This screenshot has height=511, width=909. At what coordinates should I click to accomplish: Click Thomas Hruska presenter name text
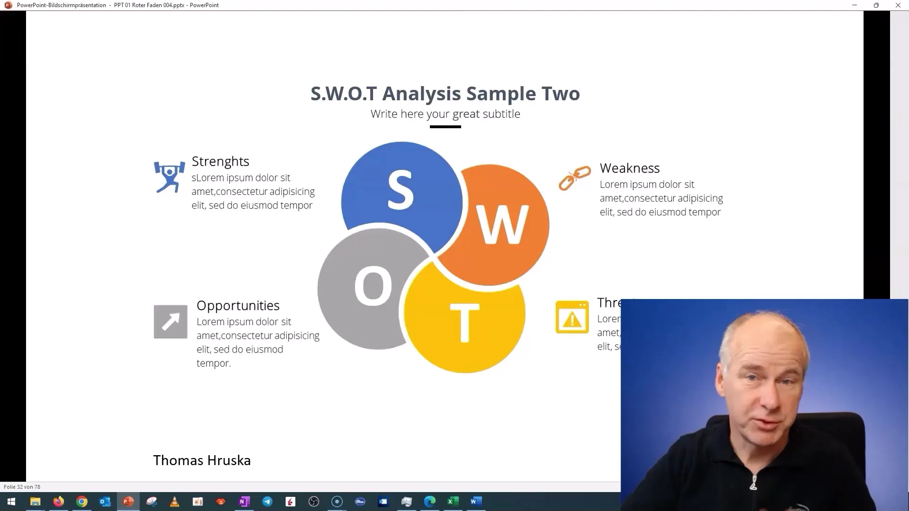click(x=202, y=460)
